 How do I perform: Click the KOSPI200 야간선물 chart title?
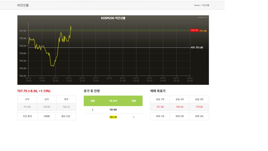click(x=113, y=18)
